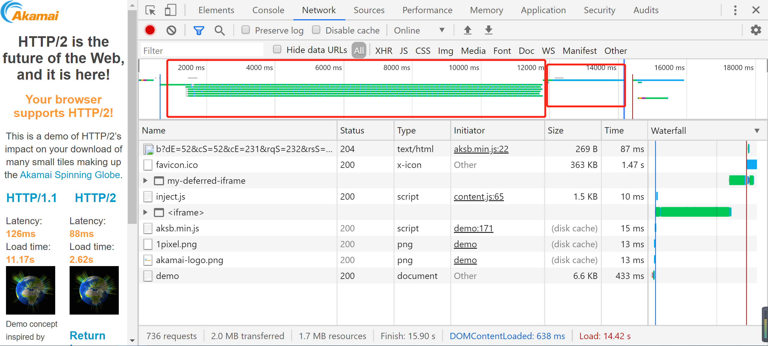Expand the my-deferred-iframe row

point(145,180)
